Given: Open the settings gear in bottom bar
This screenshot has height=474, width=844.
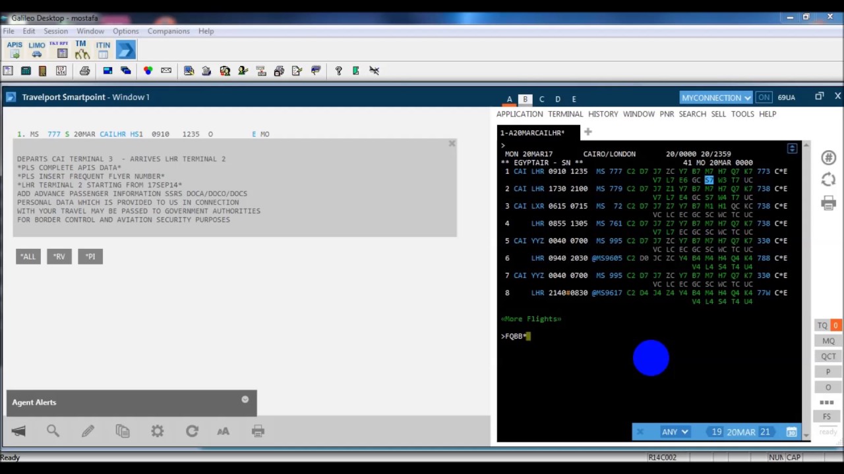Looking at the screenshot, I should point(157,431).
